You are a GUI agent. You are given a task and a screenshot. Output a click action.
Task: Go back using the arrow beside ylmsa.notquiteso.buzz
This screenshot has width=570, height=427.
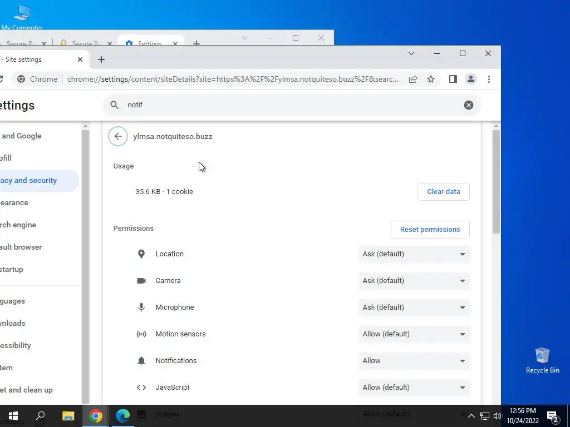click(118, 136)
